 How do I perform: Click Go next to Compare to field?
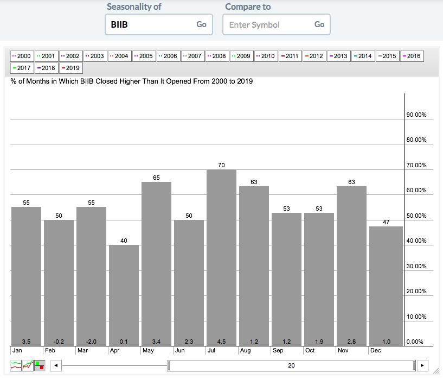(x=319, y=24)
